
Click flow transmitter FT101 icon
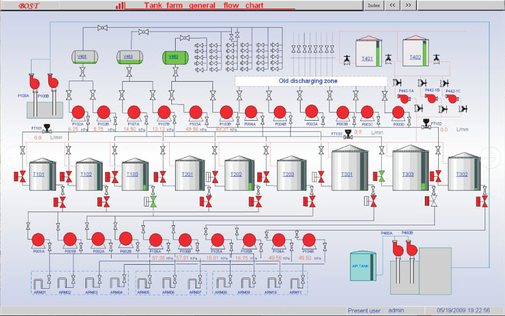(x=47, y=128)
